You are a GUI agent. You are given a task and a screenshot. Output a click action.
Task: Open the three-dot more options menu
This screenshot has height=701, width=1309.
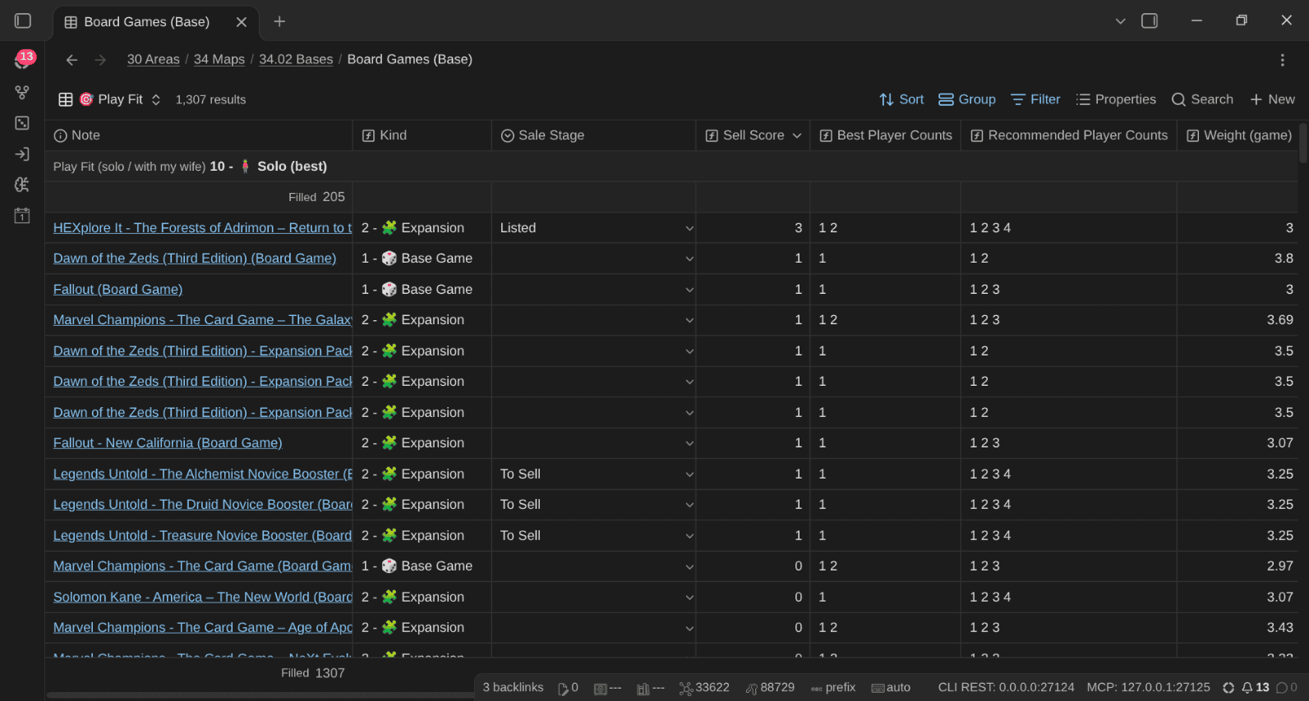coord(1282,60)
